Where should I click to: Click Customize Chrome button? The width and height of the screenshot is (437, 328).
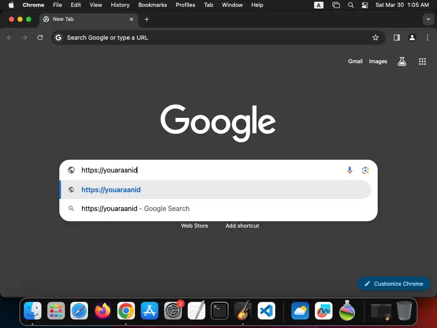[x=393, y=284]
